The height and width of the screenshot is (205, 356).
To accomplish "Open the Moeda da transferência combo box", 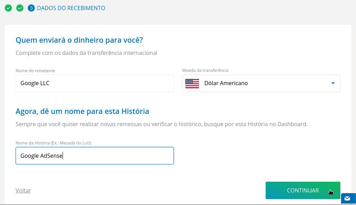I will click(x=261, y=83).
